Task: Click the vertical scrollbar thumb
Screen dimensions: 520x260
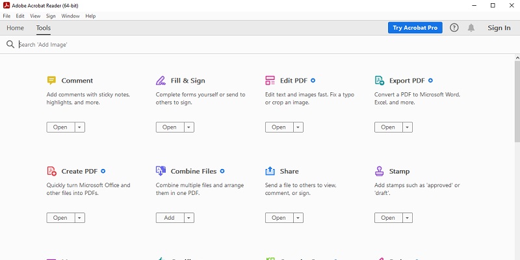Action: tap(517, 101)
